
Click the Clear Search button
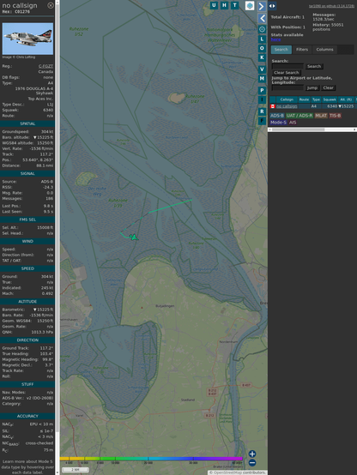(287, 73)
